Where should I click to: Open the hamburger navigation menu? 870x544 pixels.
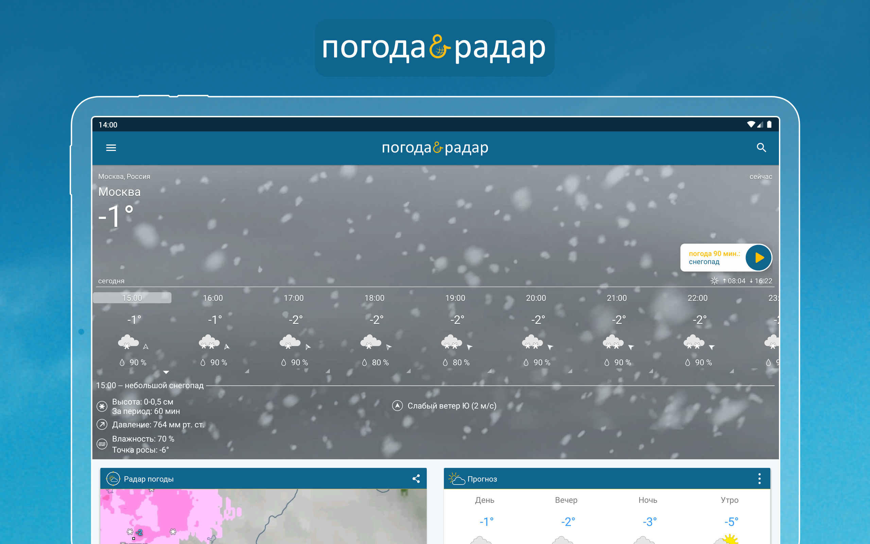(111, 148)
